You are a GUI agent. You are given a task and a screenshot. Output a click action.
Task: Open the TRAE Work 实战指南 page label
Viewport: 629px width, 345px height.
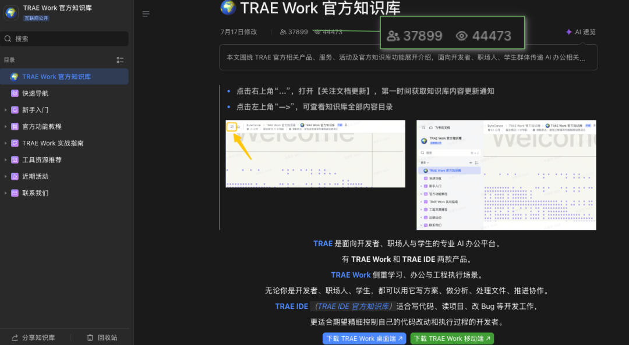(x=53, y=143)
